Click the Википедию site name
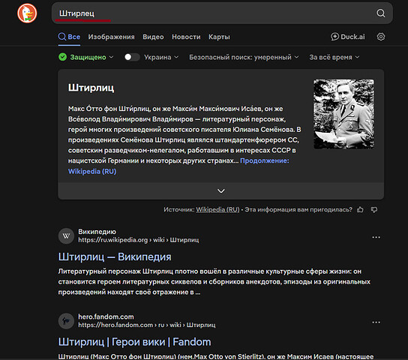 click(x=97, y=232)
